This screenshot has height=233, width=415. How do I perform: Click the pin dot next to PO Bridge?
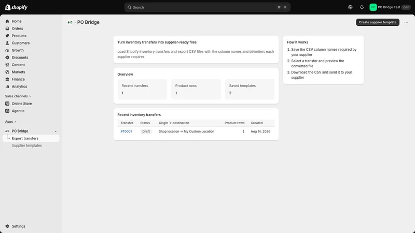[56, 132]
